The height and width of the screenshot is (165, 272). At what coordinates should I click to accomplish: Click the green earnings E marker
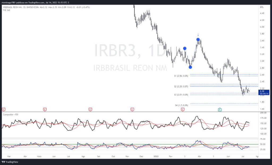220,109
